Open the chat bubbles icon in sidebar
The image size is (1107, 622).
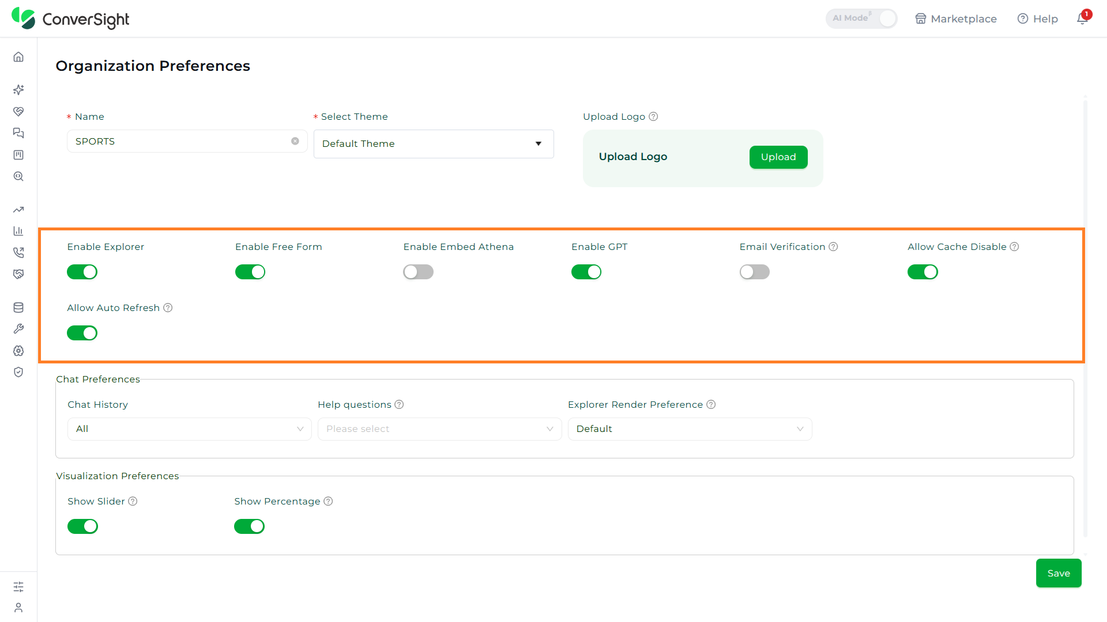point(18,133)
